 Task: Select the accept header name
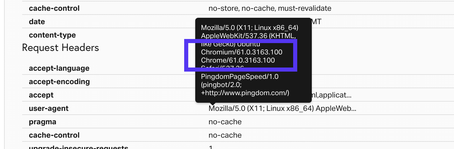(41, 95)
